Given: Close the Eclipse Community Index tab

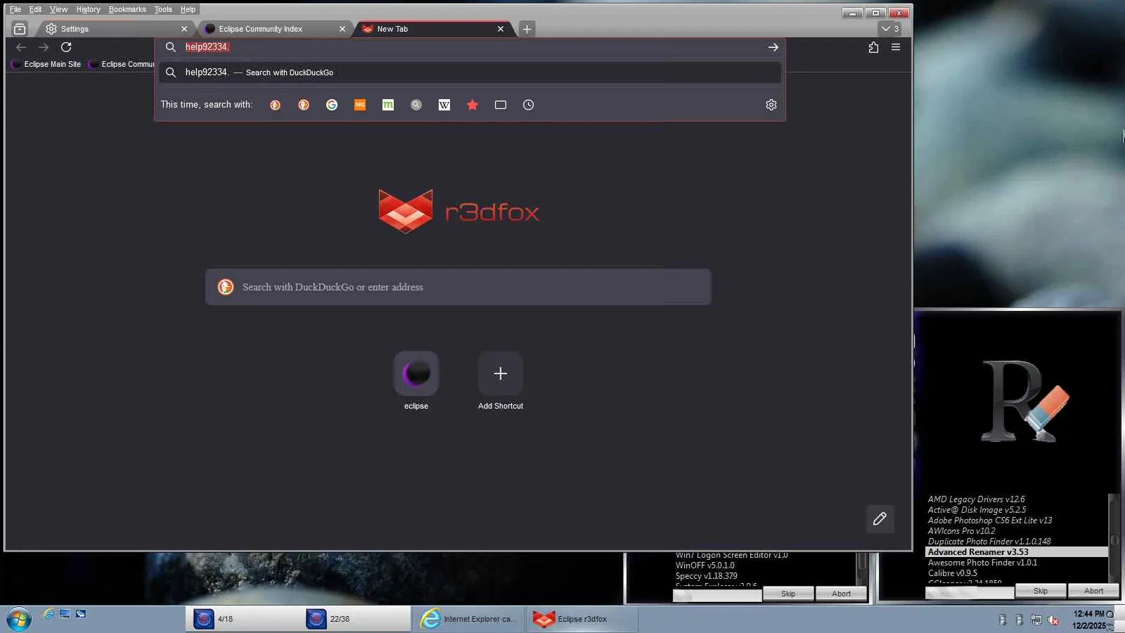Looking at the screenshot, I should 342,29.
